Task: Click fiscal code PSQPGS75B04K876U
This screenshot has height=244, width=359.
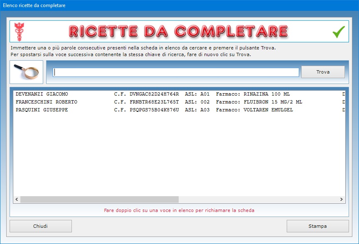Action: [154, 110]
